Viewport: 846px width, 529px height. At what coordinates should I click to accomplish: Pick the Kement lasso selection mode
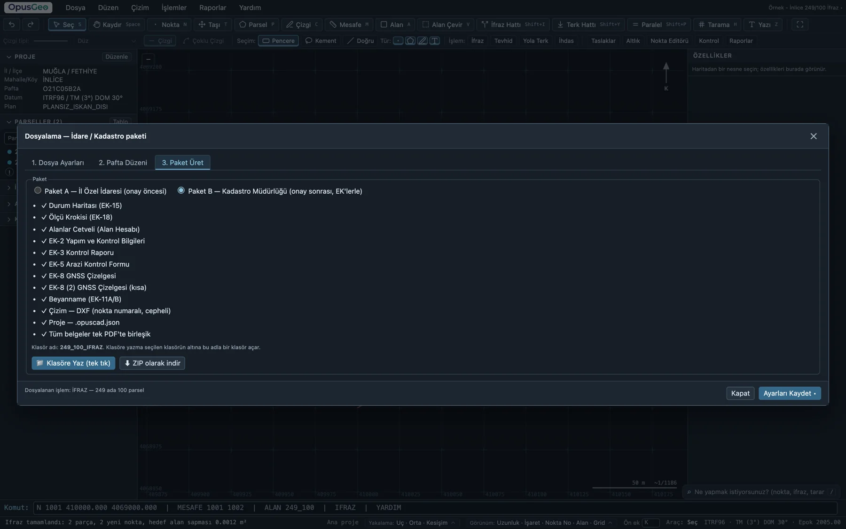[321, 41]
